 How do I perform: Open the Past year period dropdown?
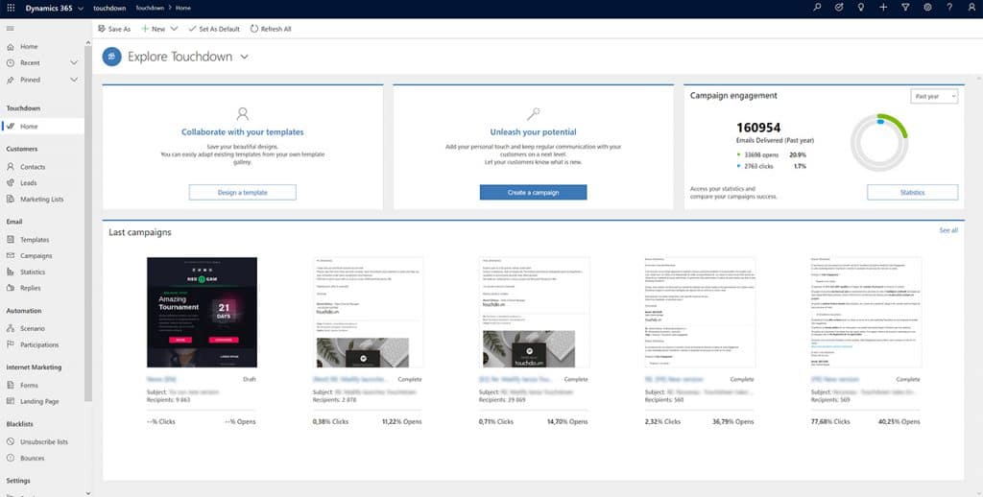[933, 97]
